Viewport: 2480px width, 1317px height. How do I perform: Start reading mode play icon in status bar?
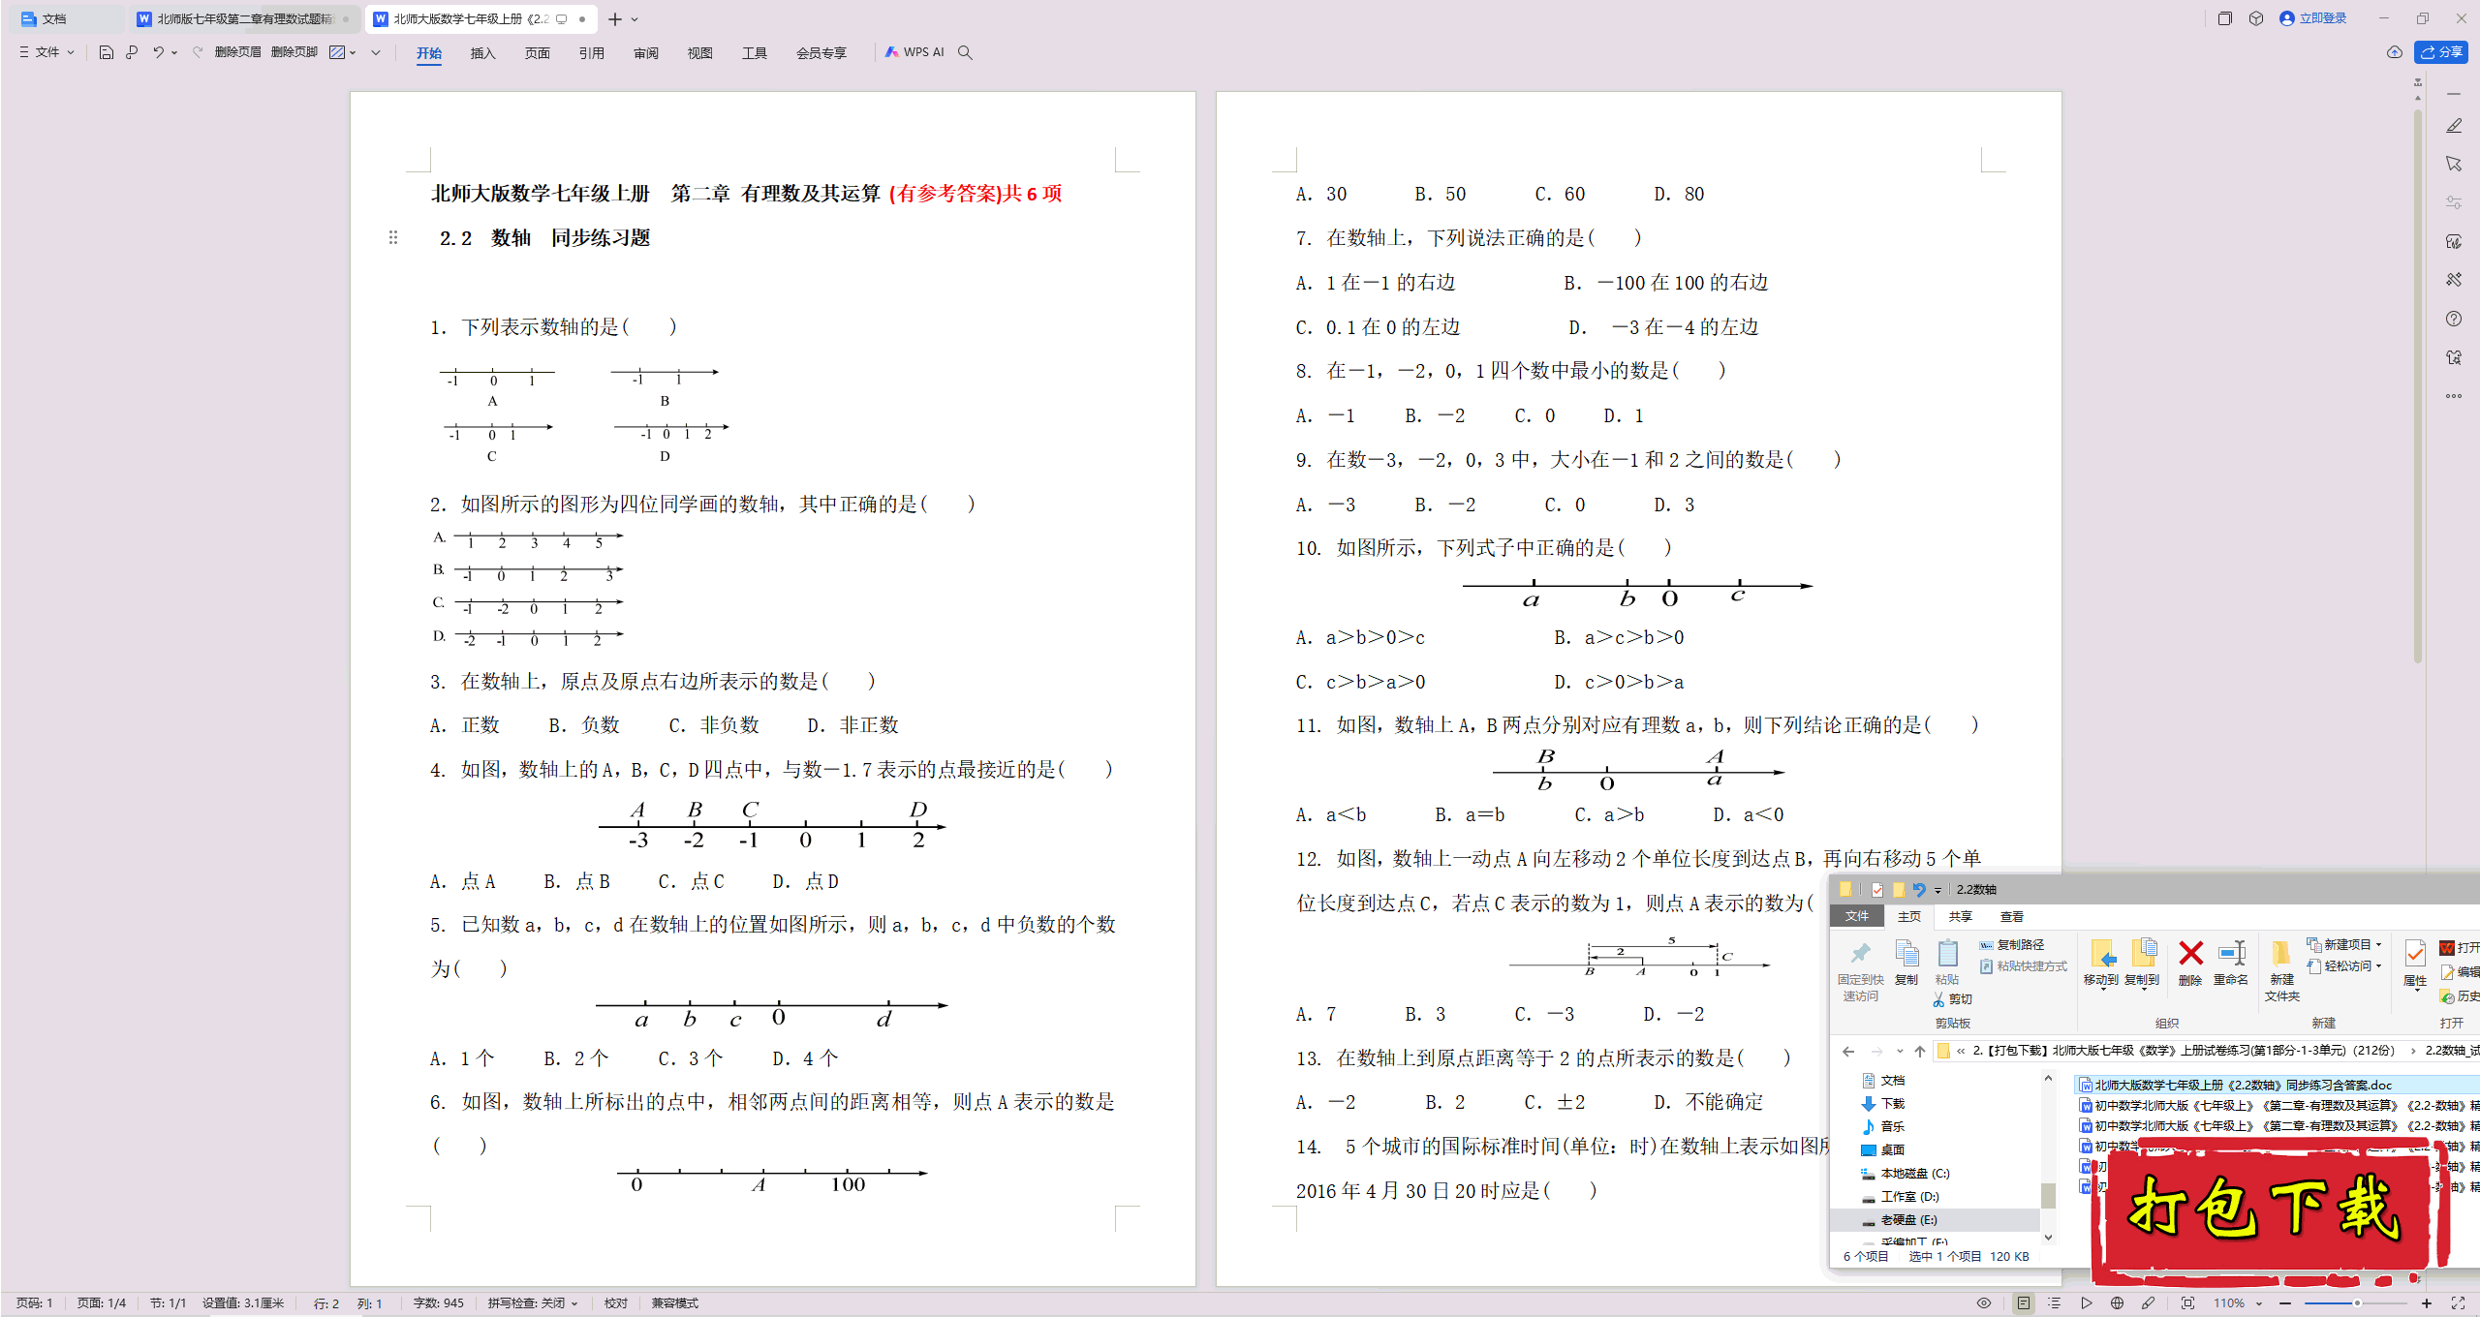(x=2086, y=1303)
